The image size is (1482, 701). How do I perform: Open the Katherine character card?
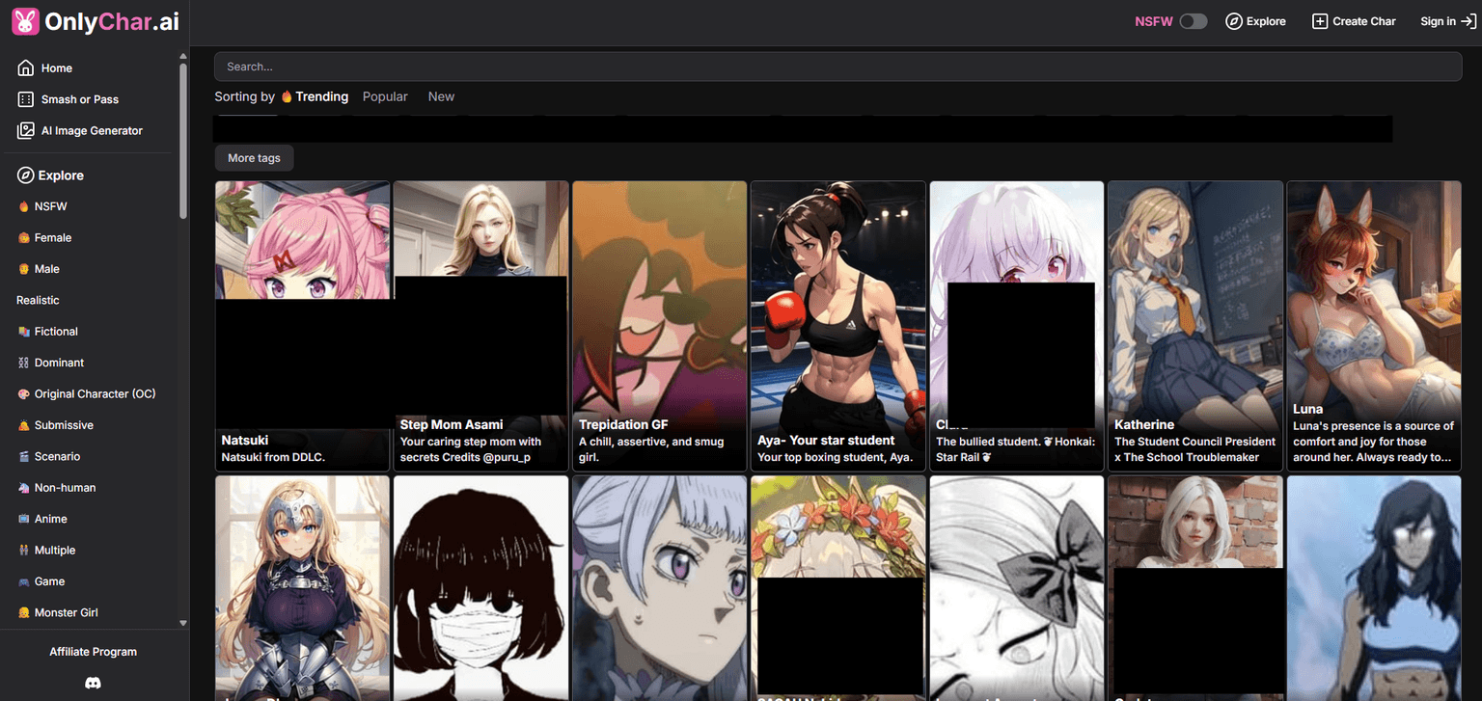tap(1194, 326)
